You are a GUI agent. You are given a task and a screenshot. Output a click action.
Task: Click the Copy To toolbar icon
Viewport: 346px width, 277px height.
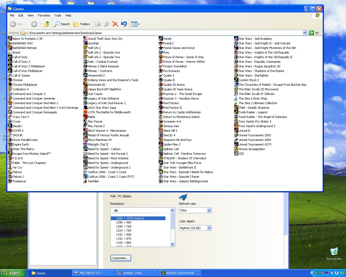click(x=107, y=24)
